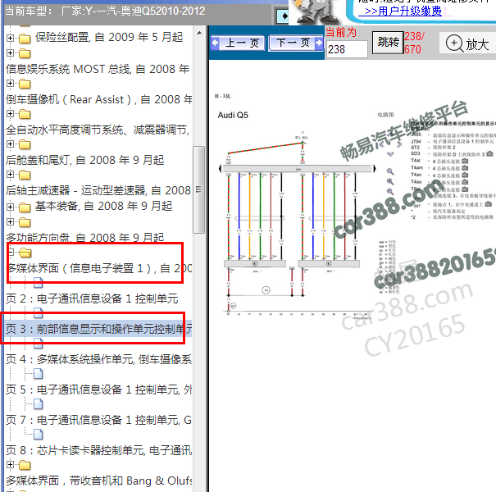Click the open folder icon above 多媒体界面 ( 信息电子装置 1 )
The image size is (496, 492).
[25, 253]
